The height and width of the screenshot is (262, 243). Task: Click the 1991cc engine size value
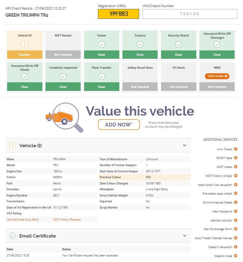click(58, 171)
